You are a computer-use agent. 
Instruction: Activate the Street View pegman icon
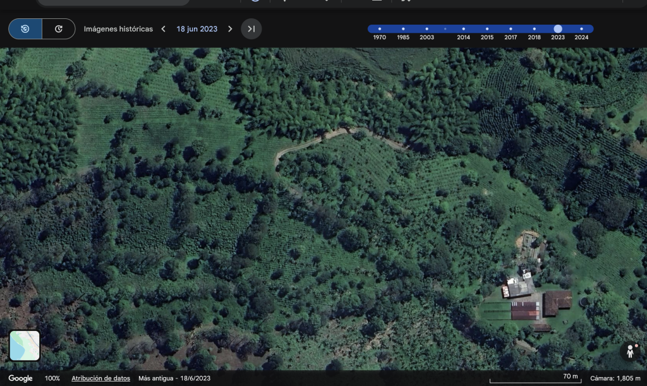click(x=629, y=352)
